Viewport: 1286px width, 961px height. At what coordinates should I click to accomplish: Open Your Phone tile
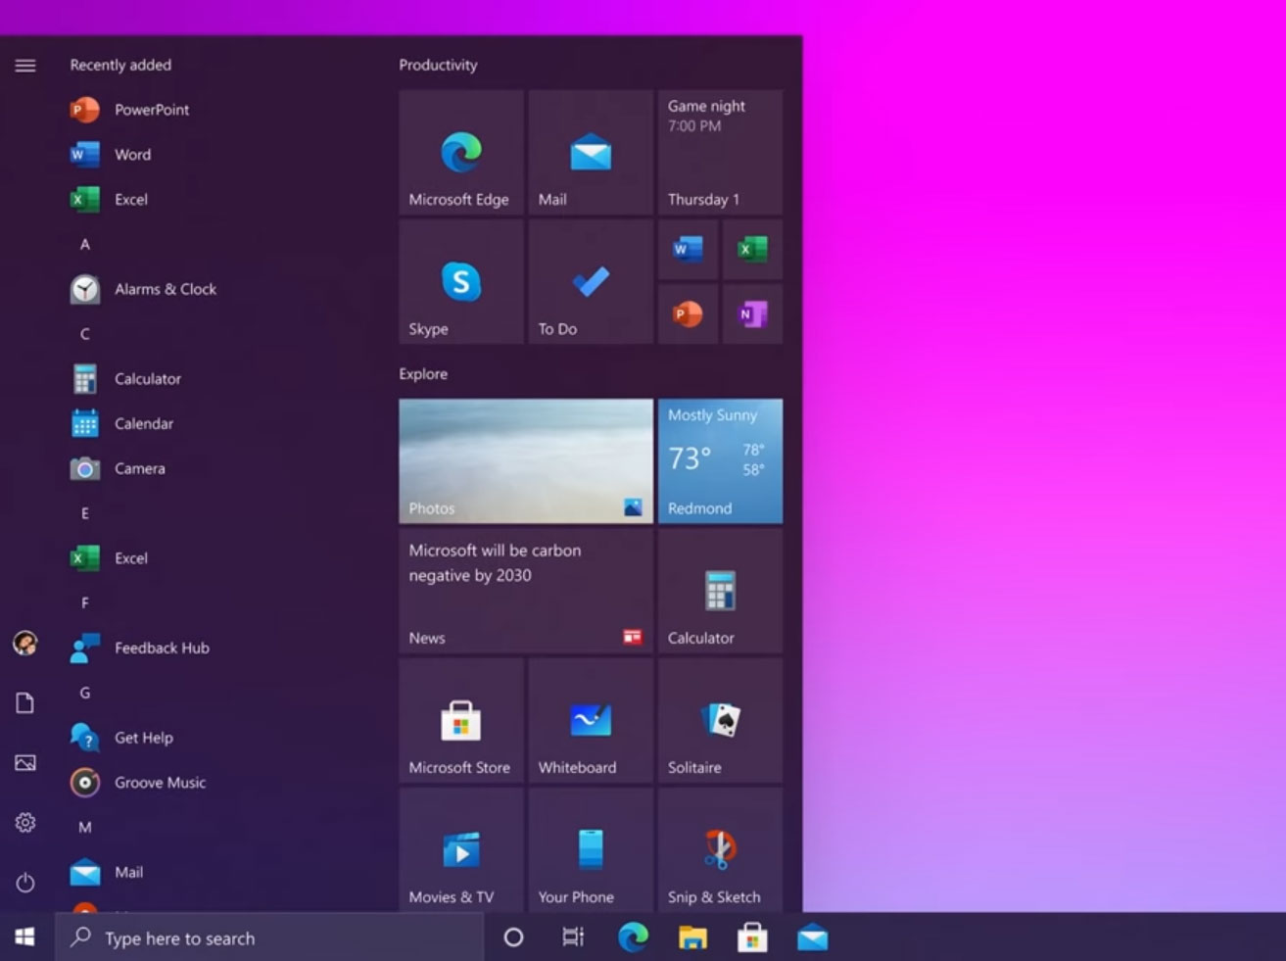coord(591,850)
